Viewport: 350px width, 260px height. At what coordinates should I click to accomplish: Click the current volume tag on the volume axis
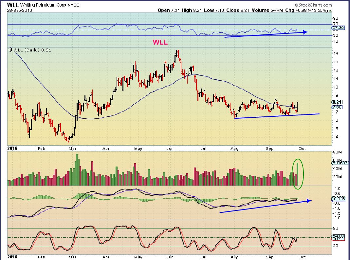pos(340,163)
